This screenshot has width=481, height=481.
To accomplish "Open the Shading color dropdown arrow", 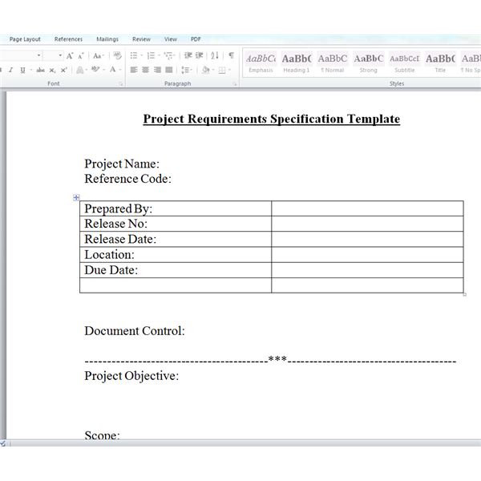I will 213,70.
